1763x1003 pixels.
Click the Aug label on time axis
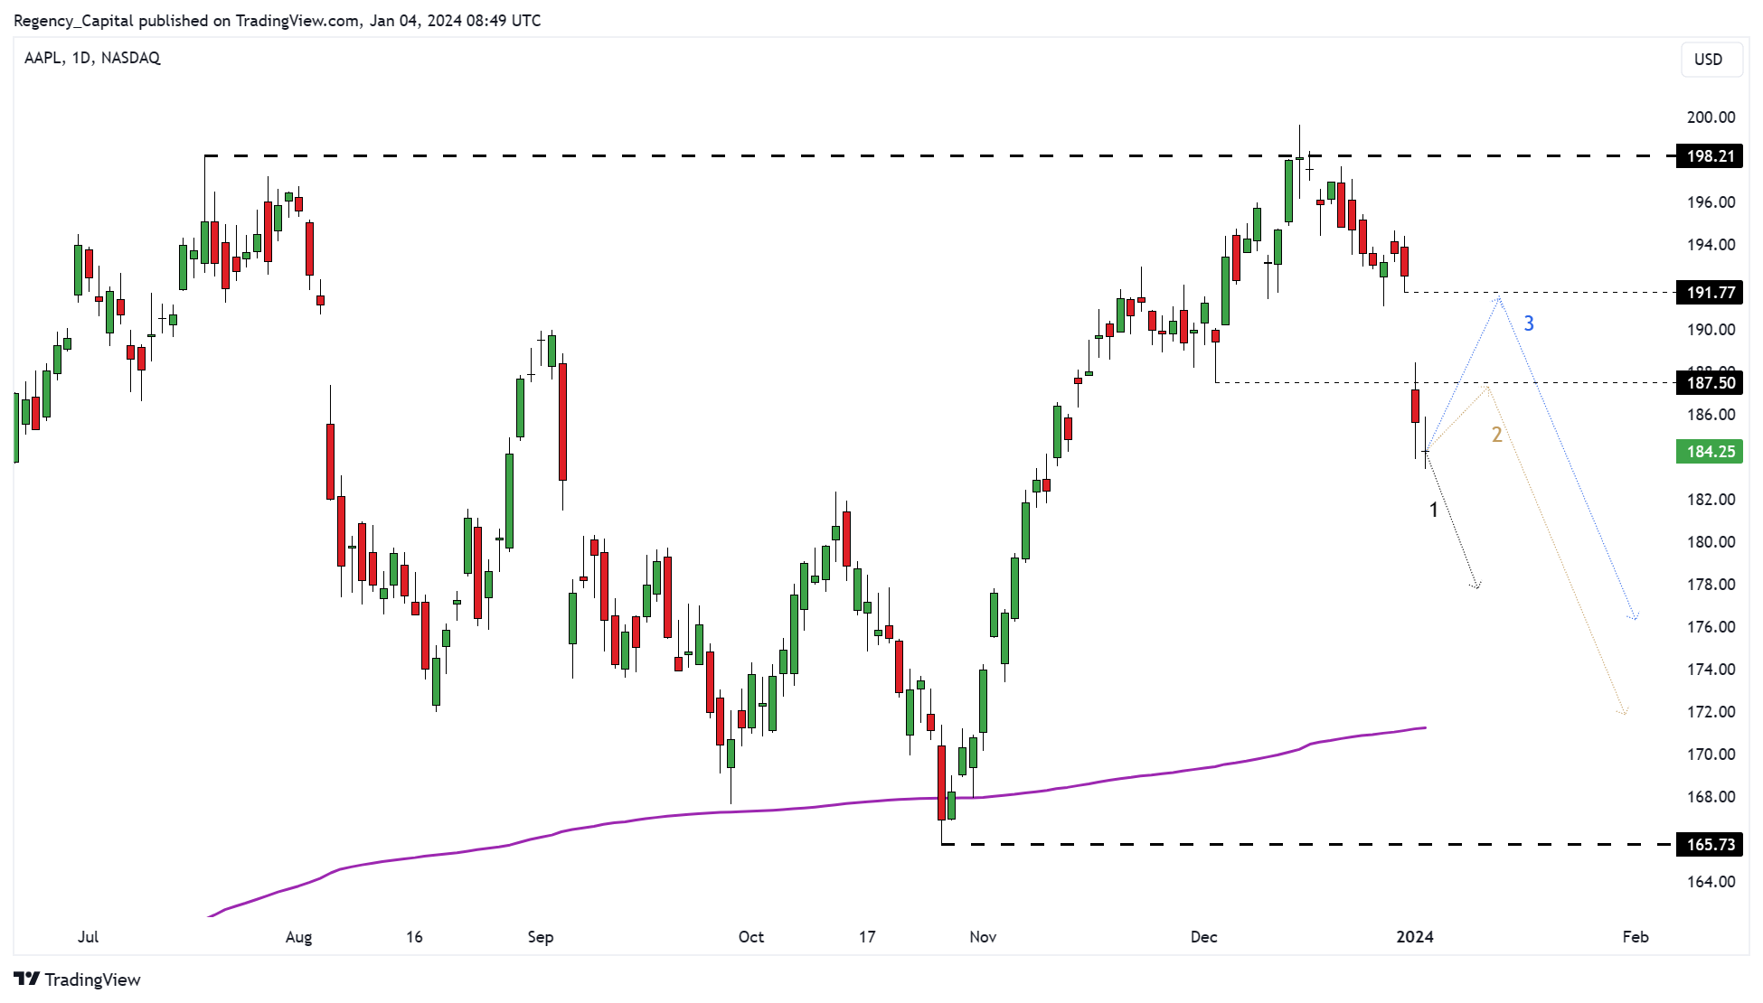298,937
